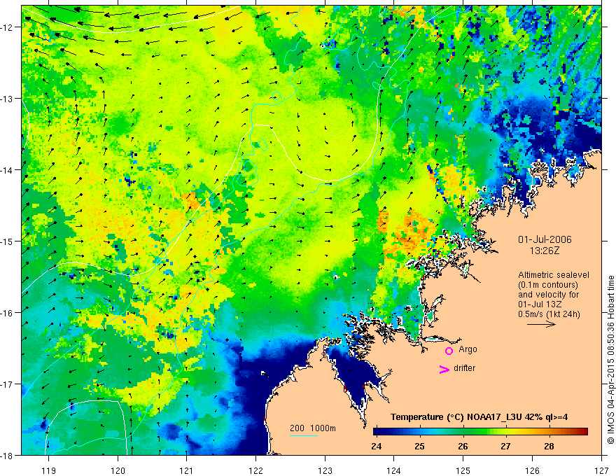Click the time label 13:26Z

click(x=545, y=250)
